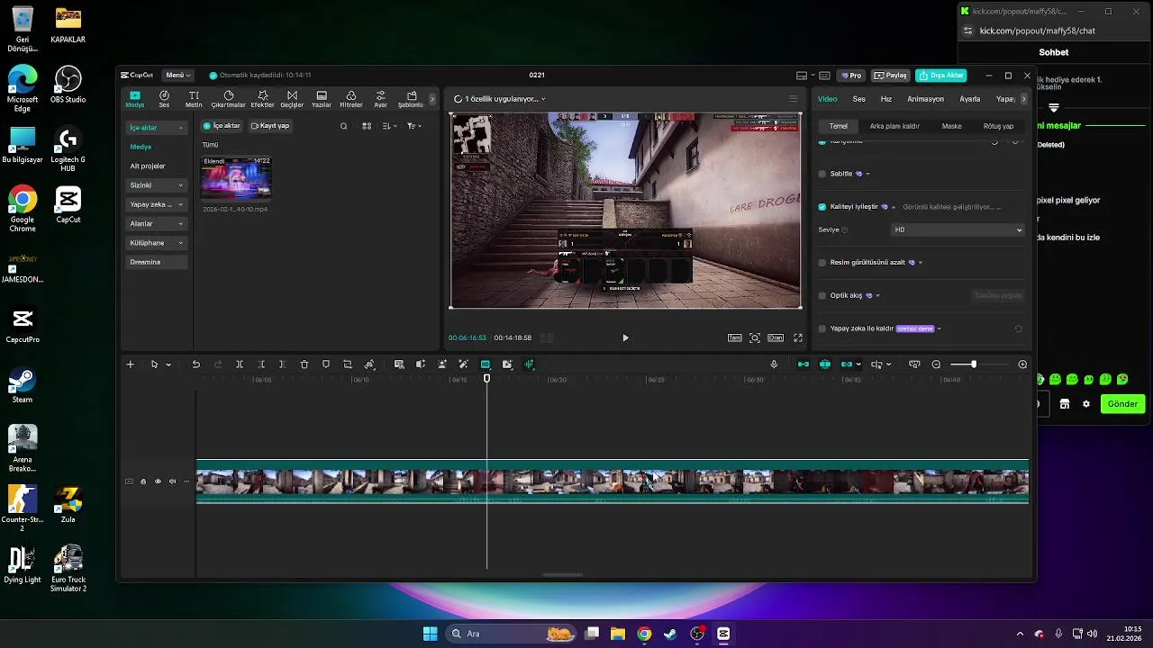
Task: Open the Ses (audio) media tab
Action: [x=164, y=99]
